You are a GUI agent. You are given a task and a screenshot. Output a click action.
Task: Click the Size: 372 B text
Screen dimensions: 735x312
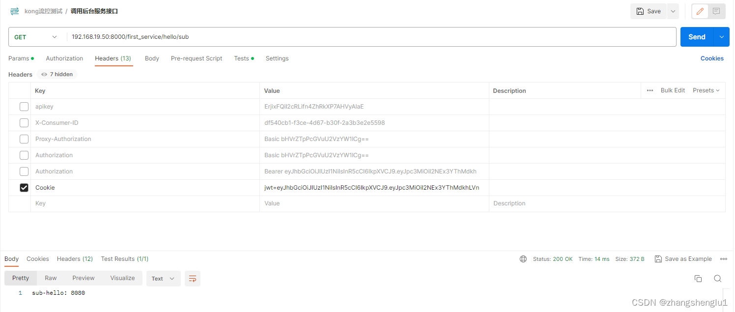click(x=630, y=259)
